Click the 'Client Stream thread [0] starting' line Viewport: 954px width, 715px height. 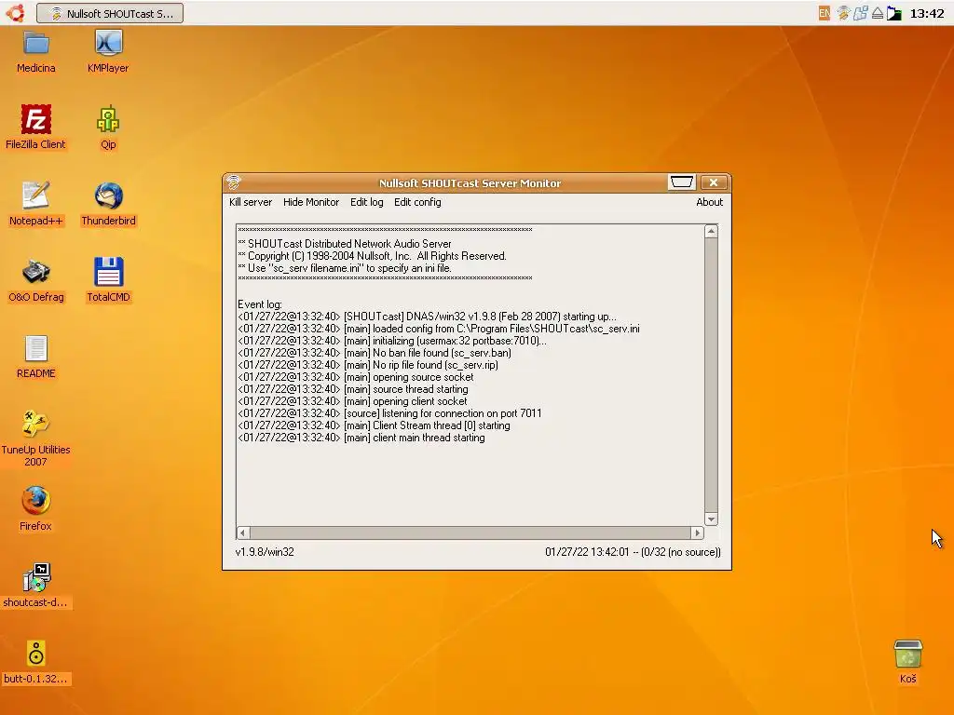click(x=374, y=425)
